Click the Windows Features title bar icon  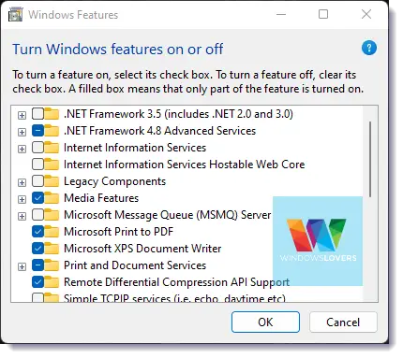(x=16, y=14)
